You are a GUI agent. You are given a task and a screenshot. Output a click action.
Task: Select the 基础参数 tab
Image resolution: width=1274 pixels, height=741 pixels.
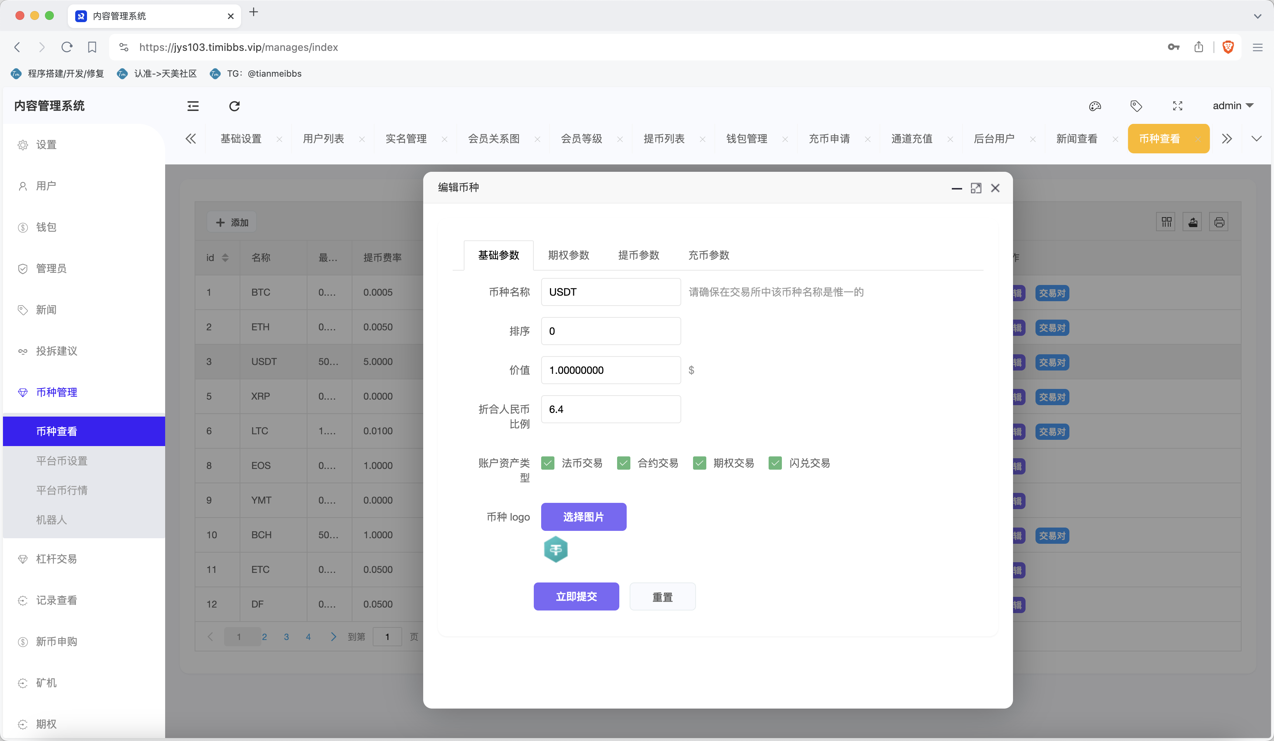[498, 255]
